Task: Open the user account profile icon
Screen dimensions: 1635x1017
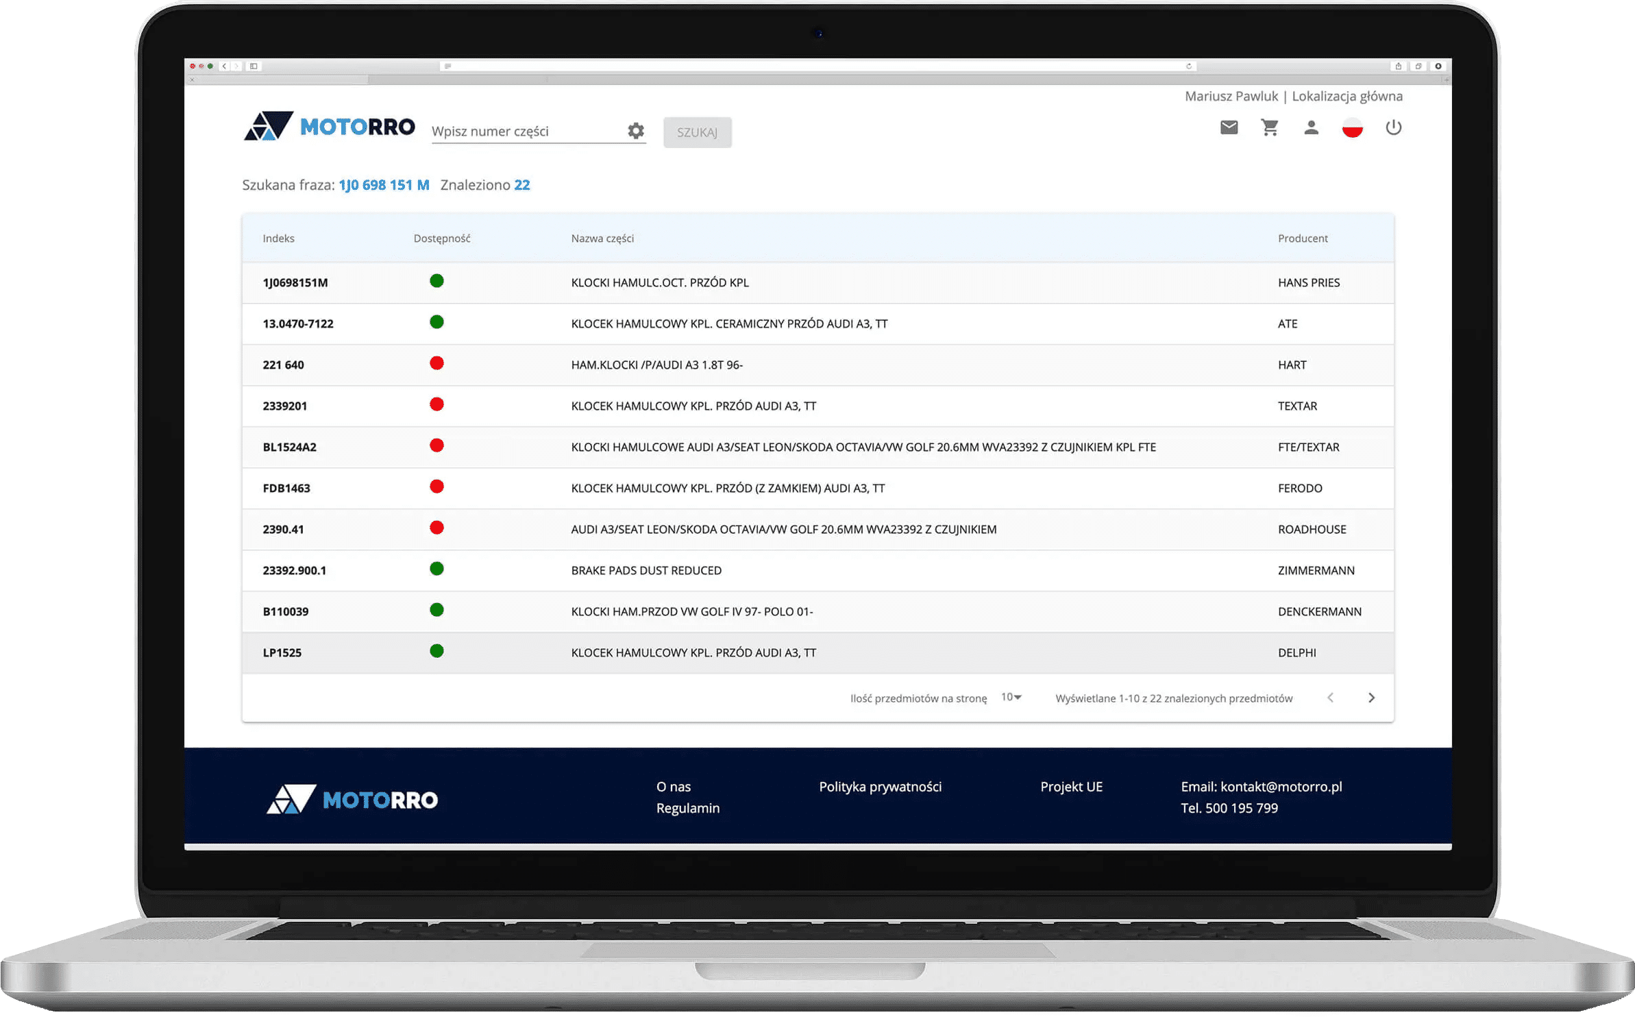Action: [1311, 127]
